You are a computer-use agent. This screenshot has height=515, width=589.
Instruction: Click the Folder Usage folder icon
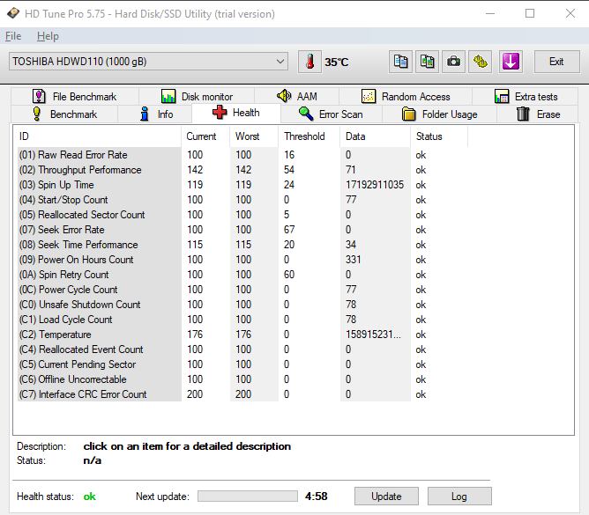(x=409, y=114)
